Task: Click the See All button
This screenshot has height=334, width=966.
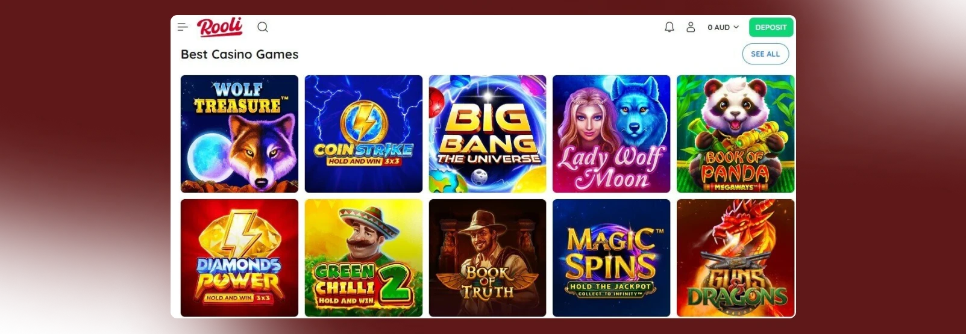Action: [765, 54]
